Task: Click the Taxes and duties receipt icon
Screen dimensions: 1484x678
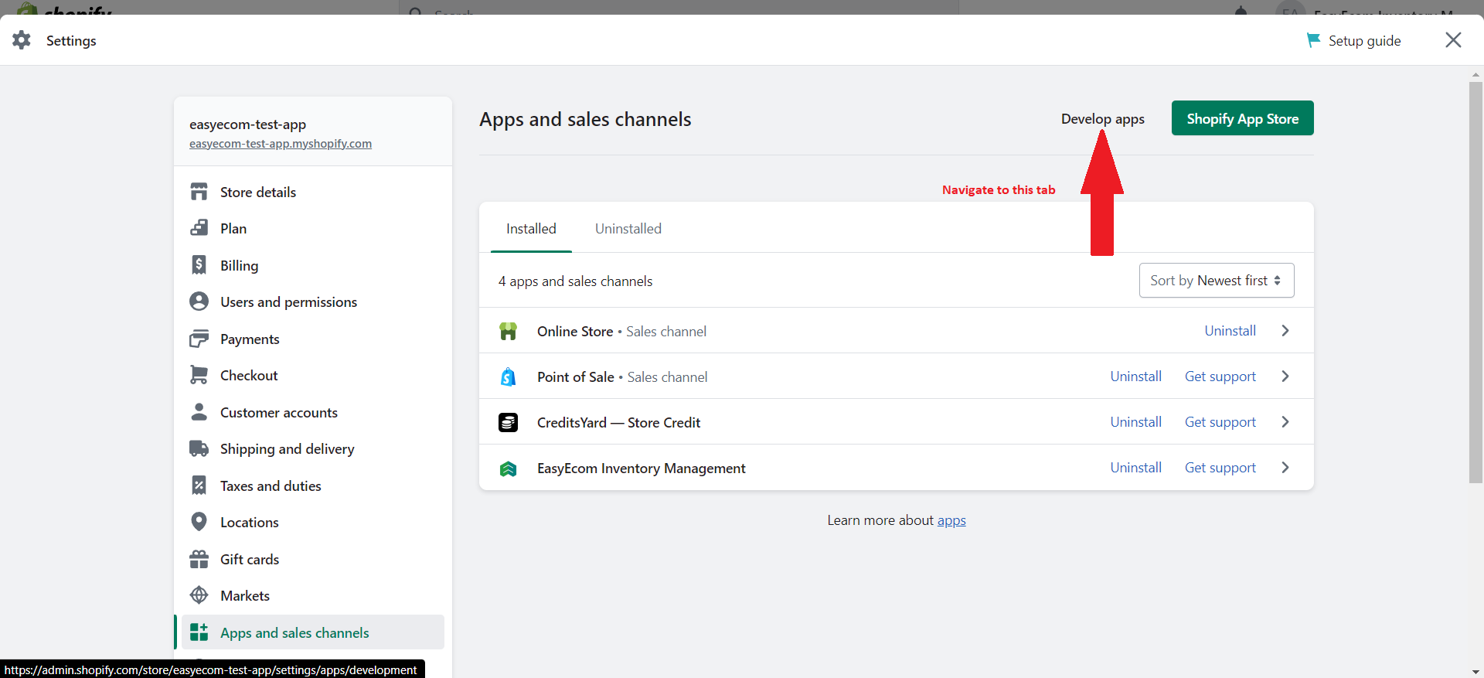Action: 199,486
